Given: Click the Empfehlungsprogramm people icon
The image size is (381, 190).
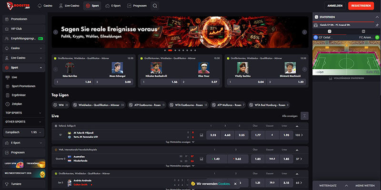Looking at the screenshot, I should click(7, 38).
